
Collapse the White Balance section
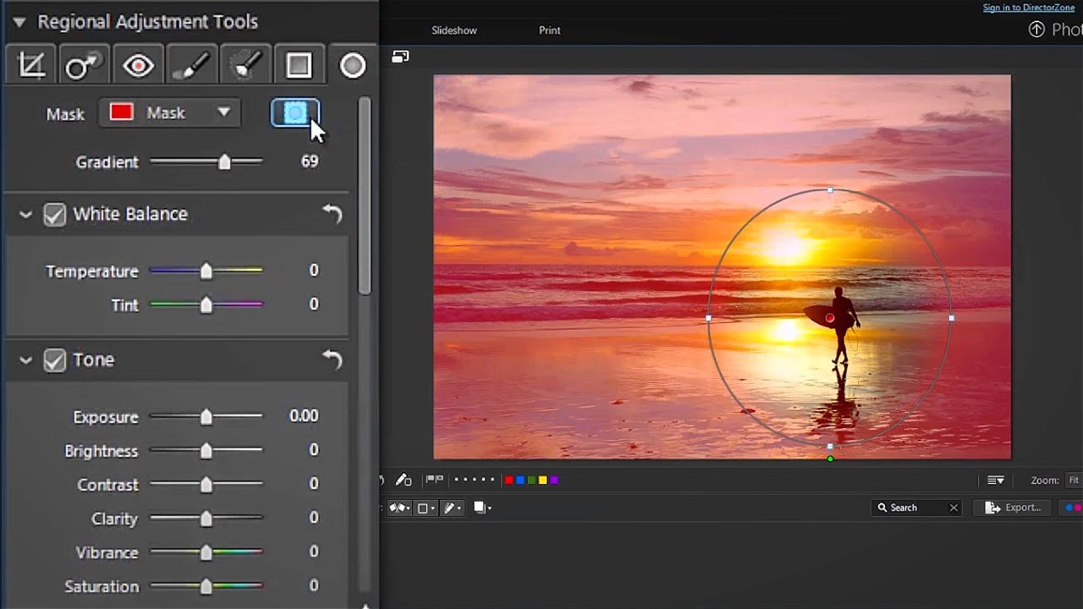tap(25, 215)
